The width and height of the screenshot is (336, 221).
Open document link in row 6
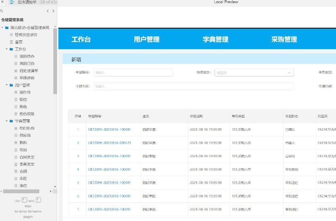[x=110, y=196]
